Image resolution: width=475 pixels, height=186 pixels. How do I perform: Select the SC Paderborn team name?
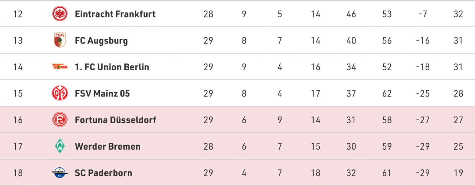coord(104,173)
